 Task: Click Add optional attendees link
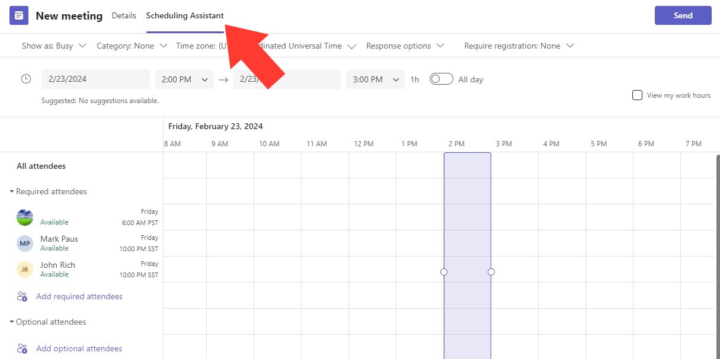79,348
